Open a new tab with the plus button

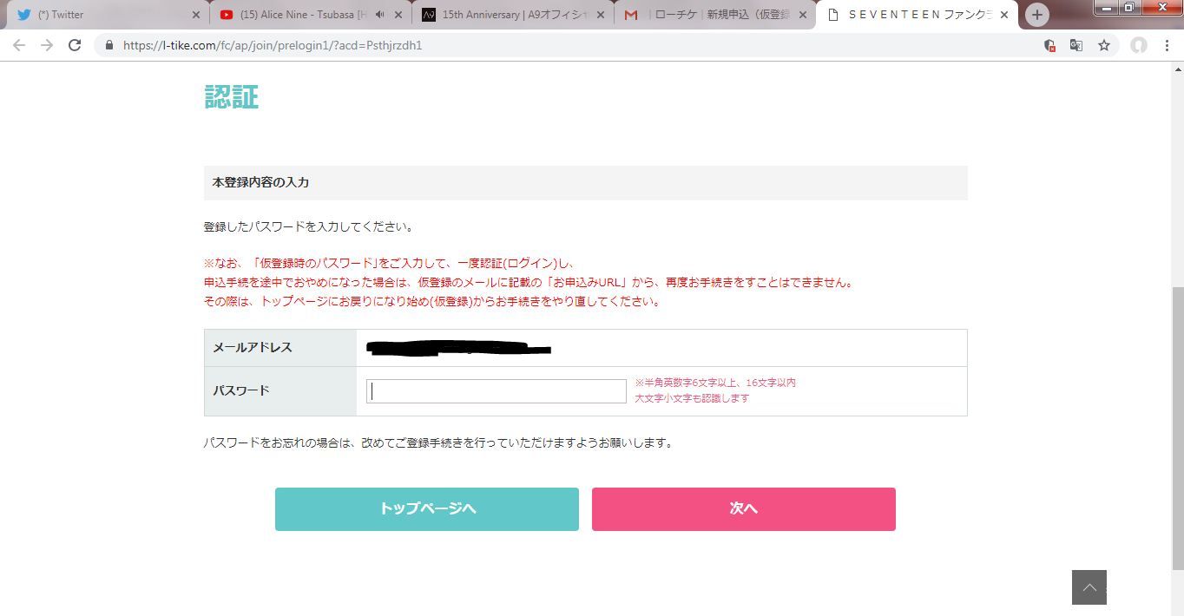pos(1036,15)
